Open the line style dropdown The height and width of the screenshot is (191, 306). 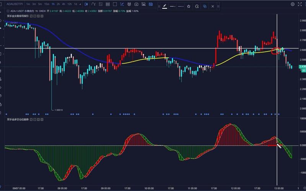pos(173,6)
